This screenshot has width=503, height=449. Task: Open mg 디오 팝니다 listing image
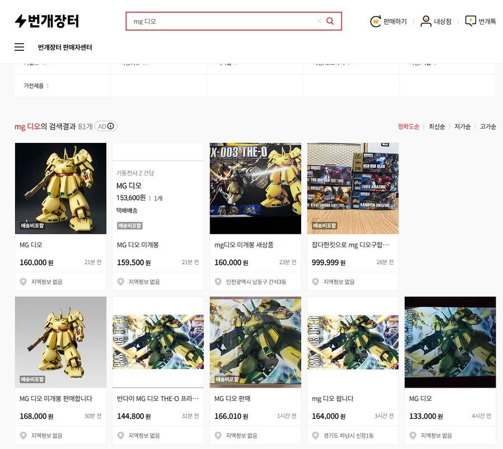point(353,342)
